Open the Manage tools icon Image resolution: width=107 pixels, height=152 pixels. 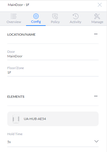tap(97, 16)
